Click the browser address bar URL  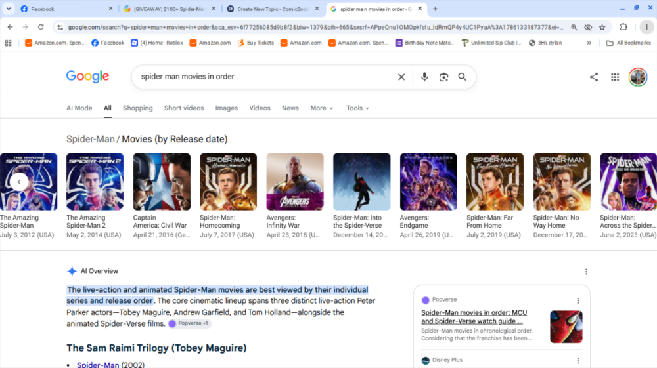tap(315, 27)
